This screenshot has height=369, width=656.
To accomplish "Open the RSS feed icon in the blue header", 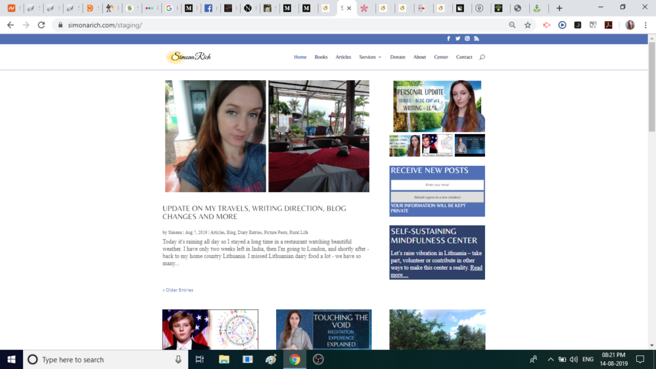I will 477,38.
